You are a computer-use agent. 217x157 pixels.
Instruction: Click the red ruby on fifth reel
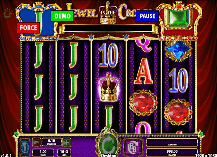pos(178,112)
